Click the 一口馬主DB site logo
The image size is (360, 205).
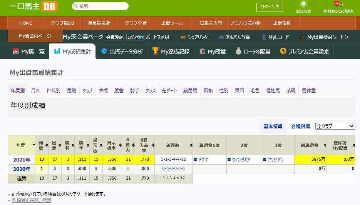(x=33, y=6)
